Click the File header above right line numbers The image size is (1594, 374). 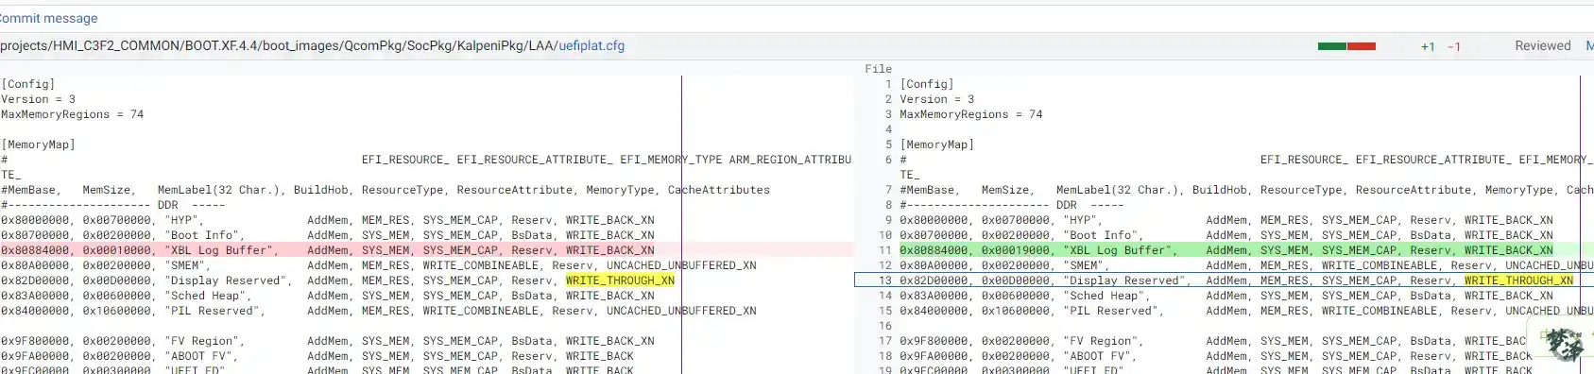click(x=879, y=69)
